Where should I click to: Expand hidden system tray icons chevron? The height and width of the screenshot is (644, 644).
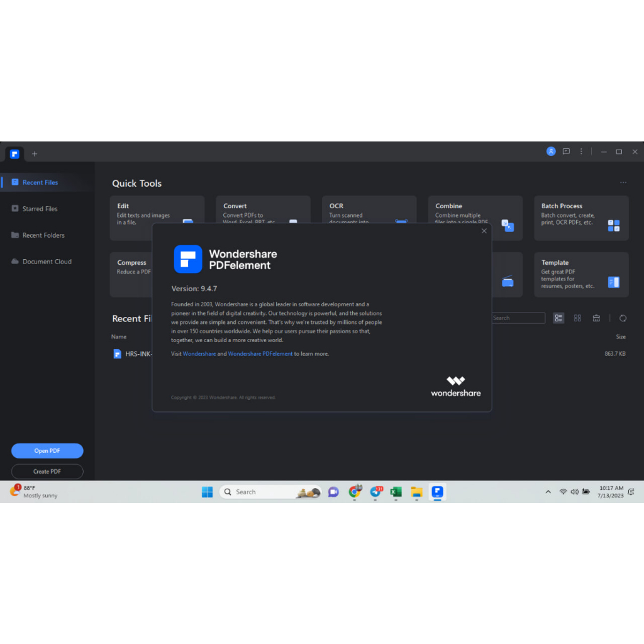click(x=548, y=492)
